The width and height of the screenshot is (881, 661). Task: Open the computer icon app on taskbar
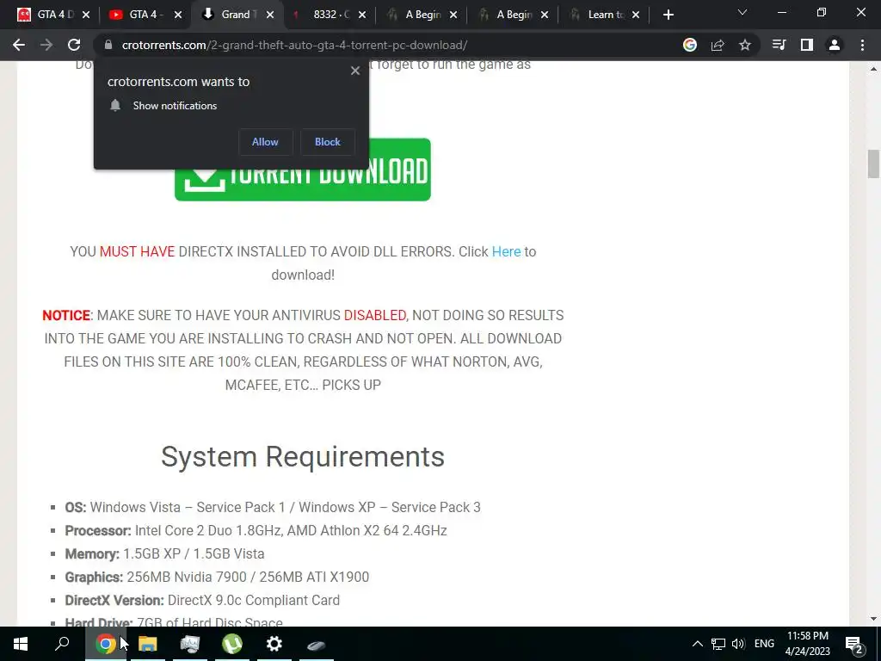(190, 644)
